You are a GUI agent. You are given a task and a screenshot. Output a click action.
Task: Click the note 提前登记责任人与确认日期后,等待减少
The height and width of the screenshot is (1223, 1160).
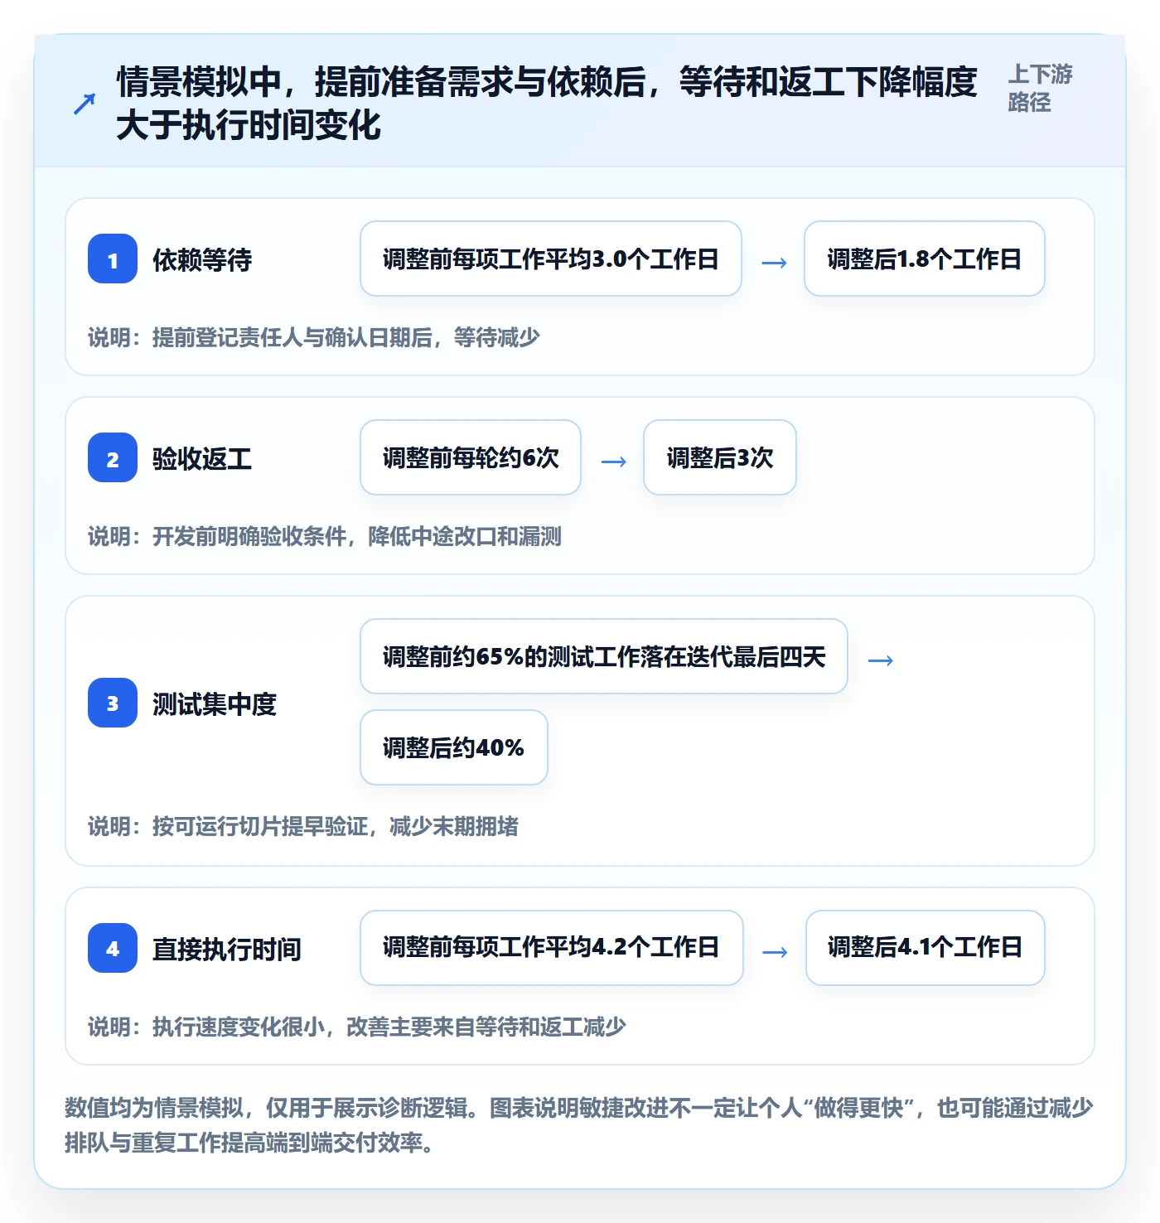314,337
